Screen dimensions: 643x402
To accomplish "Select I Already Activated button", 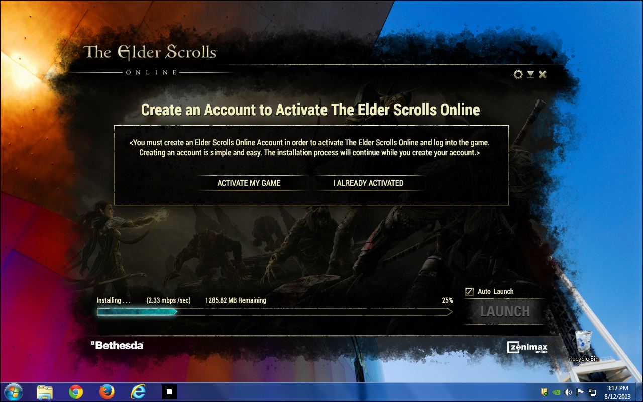I will point(368,183).
